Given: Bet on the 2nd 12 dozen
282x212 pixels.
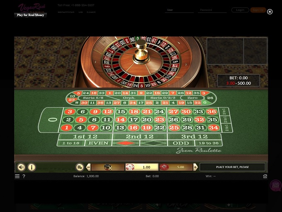Looking at the screenshot, I should tap(140, 136).
